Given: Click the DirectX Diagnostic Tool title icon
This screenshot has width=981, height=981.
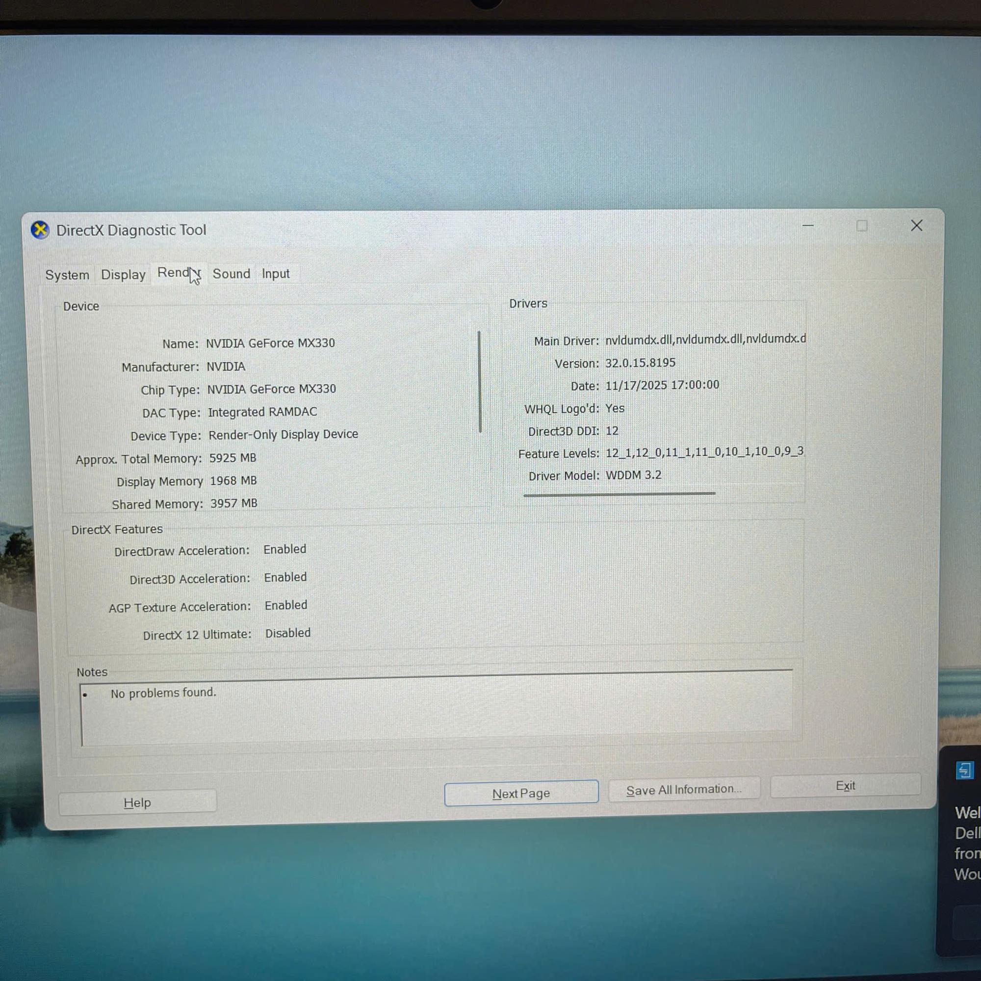Looking at the screenshot, I should [40, 230].
